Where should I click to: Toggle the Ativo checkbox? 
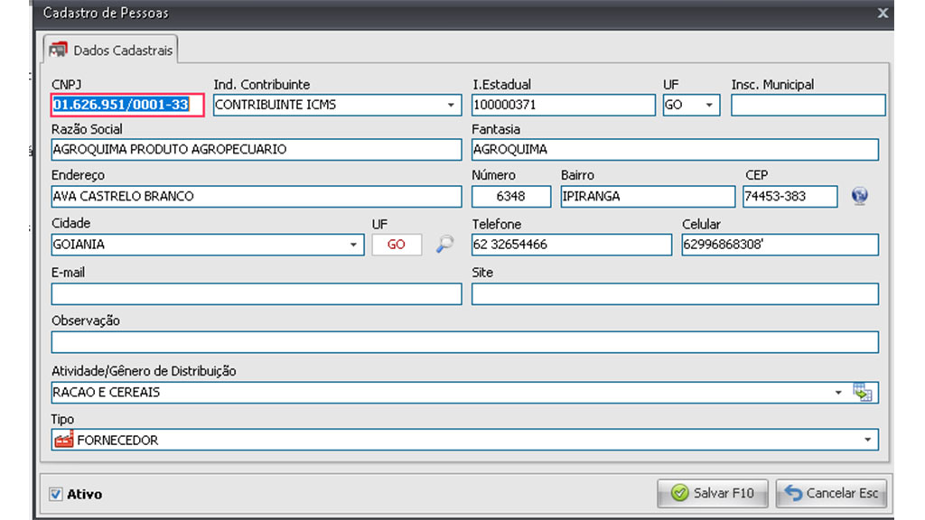(56, 494)
